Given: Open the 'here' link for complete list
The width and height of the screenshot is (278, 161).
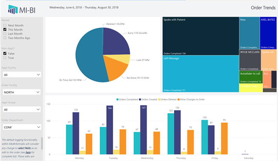Looking at the screenshot, I should [x=28, y=152].
